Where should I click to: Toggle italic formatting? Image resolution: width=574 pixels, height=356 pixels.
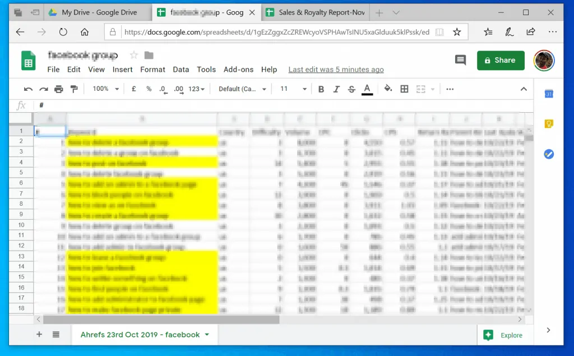[x=336, y=89]
